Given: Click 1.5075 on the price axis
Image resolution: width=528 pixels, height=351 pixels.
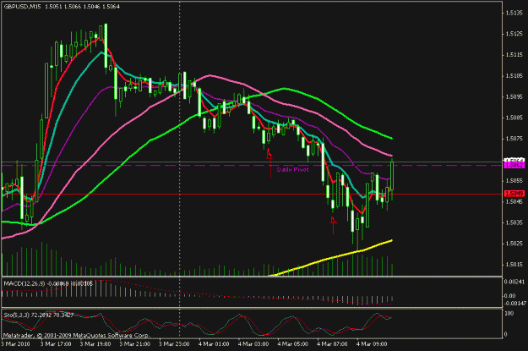Looking at the screenshot, I should [514, 139].
